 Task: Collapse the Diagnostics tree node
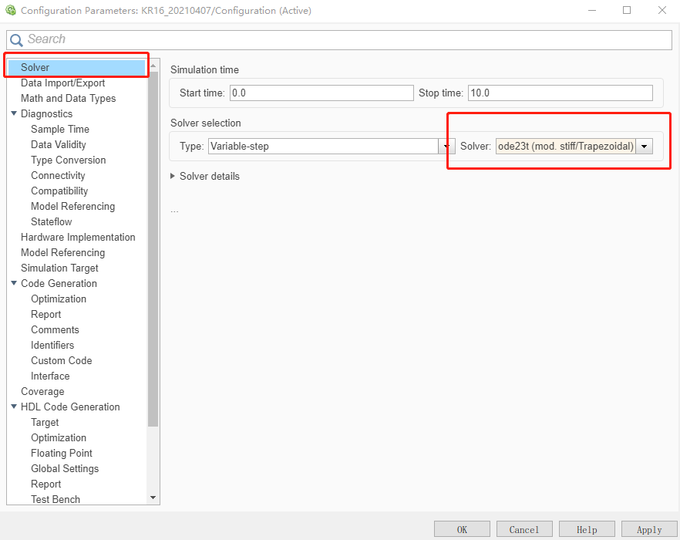click(14, 113)
